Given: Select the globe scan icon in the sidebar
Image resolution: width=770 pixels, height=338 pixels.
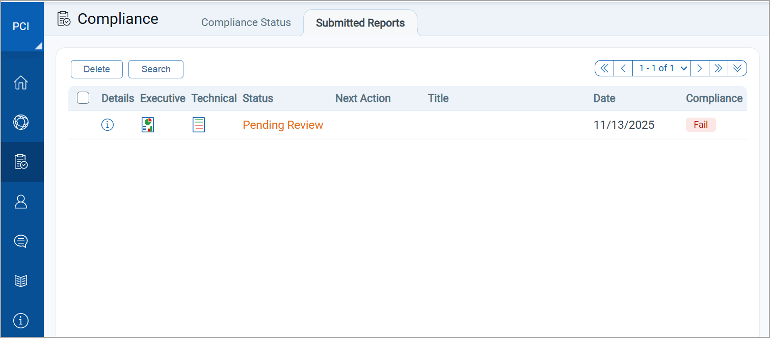Looking at the screenshot, I should [x=21, y=122].
